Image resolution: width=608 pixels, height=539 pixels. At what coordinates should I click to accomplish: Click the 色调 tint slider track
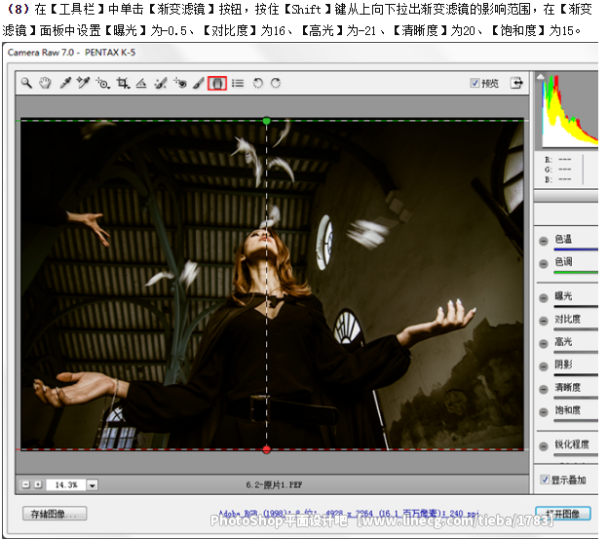click(576, 272)
